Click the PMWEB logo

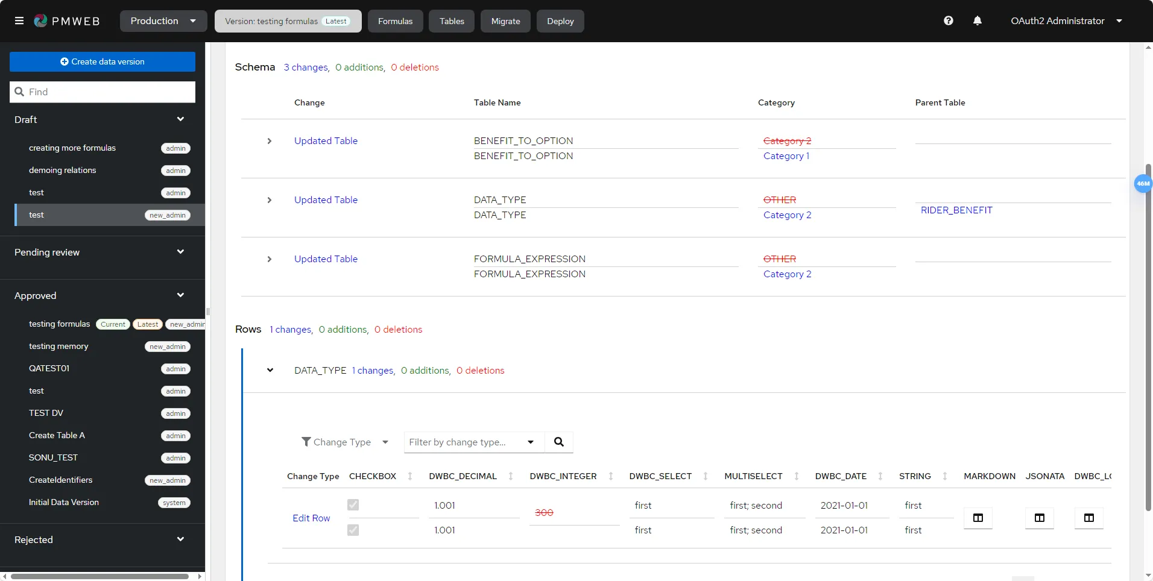(x=67, y=21)
